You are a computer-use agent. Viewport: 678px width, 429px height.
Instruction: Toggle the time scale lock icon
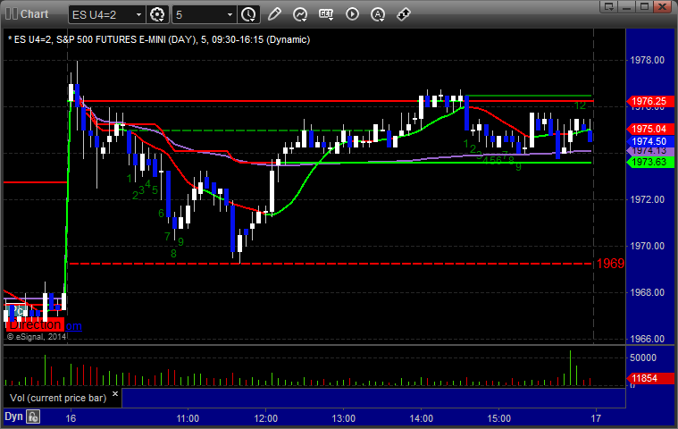pyautogui.click(x=33, y=416)
